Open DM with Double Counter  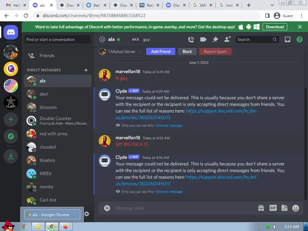58,121
